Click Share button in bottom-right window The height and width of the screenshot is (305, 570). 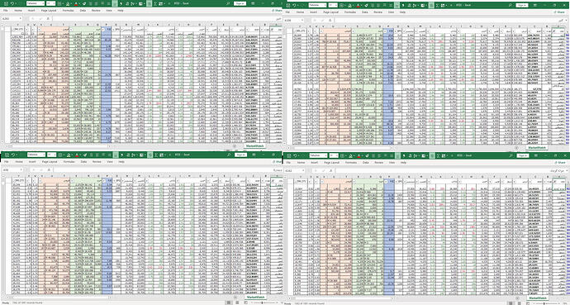click(561, 163)
